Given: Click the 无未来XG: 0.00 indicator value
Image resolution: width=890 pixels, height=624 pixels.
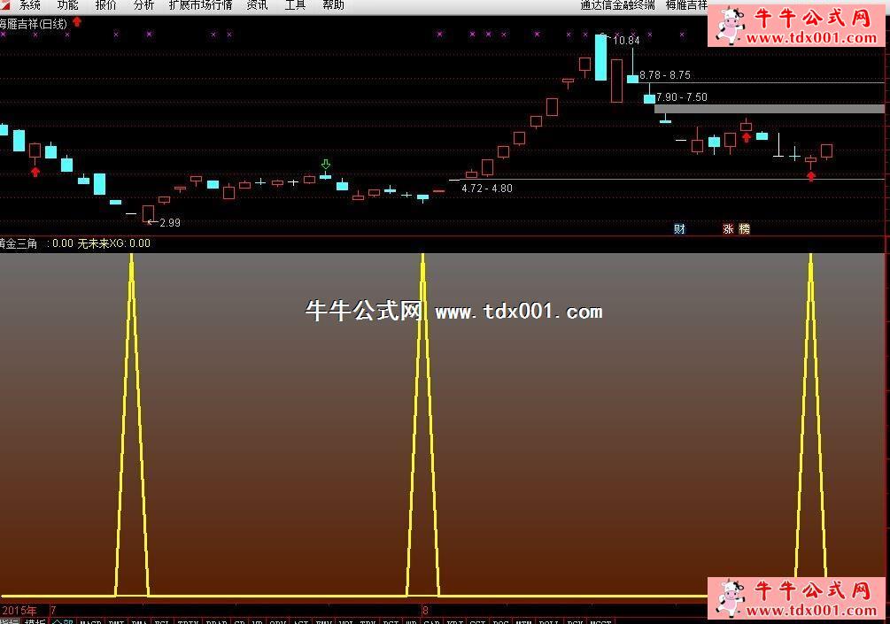Looking at the screenshot, I should pyautogui.click(x=113, y=243).
